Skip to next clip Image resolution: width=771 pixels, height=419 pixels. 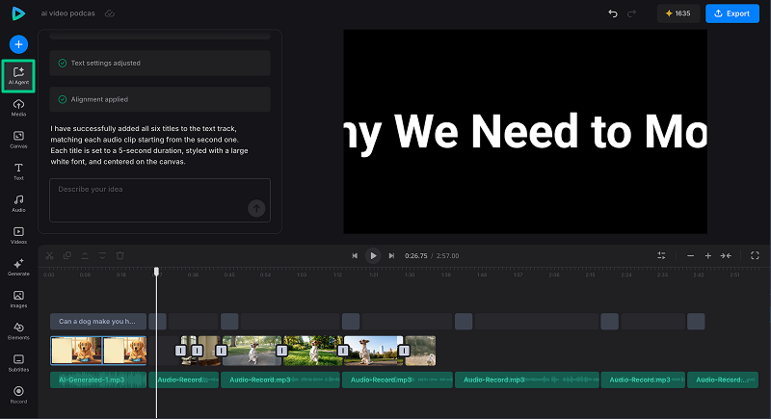391,255
